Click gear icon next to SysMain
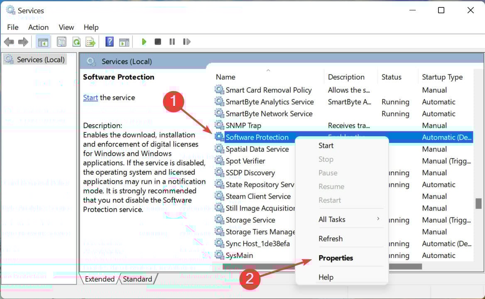The image size is (485, 299). (219, 255)
